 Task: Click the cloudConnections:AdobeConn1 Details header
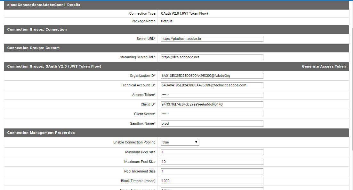tap(177, 5)
